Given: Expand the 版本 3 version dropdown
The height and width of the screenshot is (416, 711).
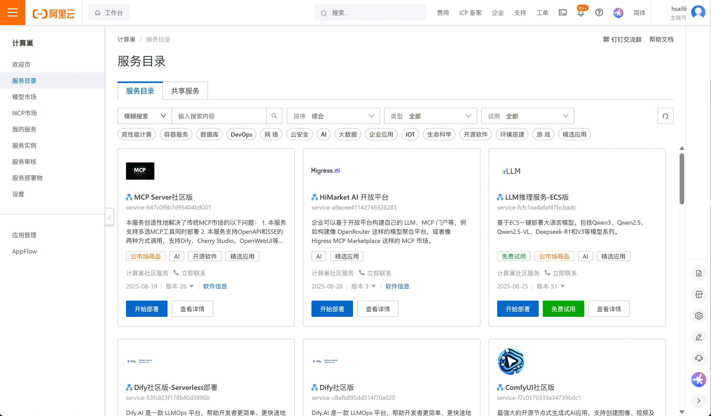Looking at the screenshot, I should point(363,286).
